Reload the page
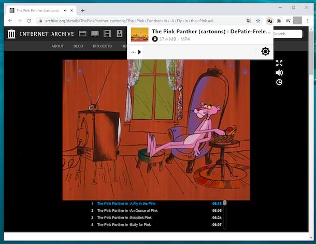This screenshot has height=244, width=316. pyautogui.click(x=29, y=21)
